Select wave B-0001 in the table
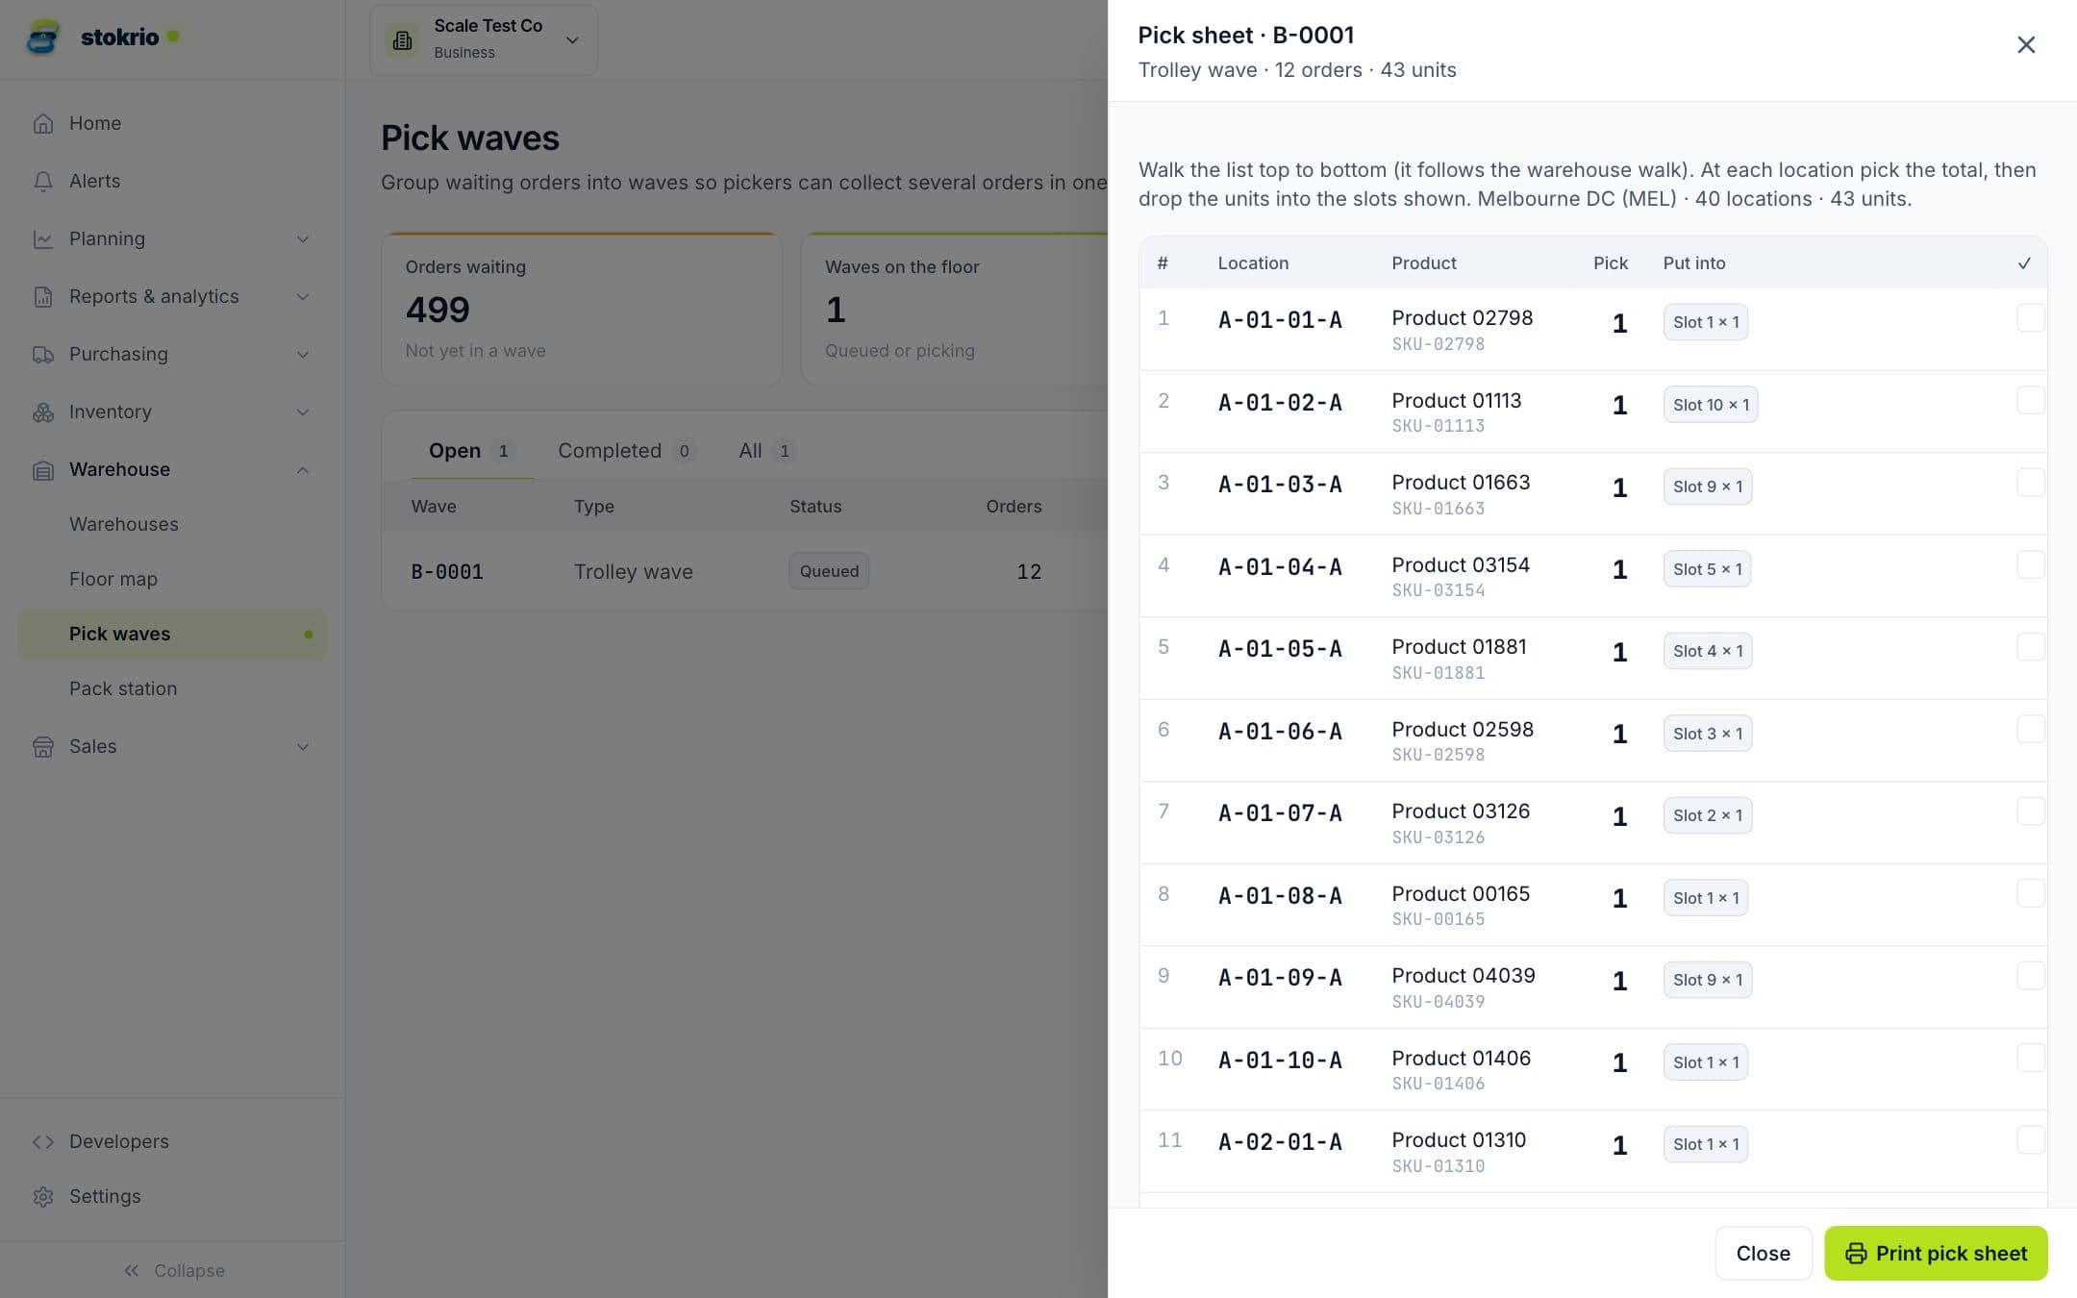2077x1298 pixels. [447, 572]
